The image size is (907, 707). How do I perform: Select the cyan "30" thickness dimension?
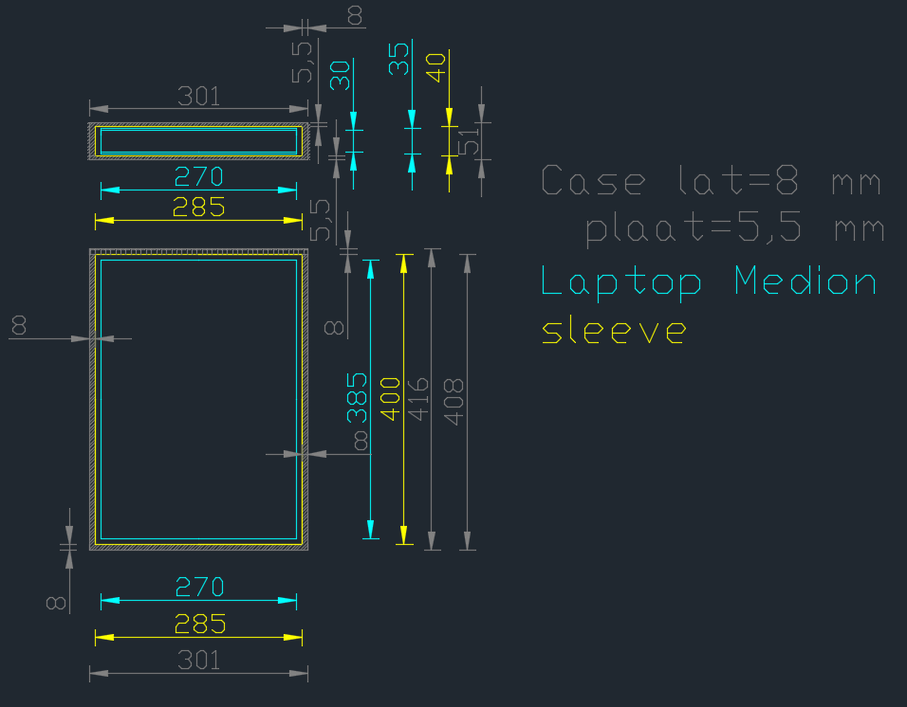point(340,76)
